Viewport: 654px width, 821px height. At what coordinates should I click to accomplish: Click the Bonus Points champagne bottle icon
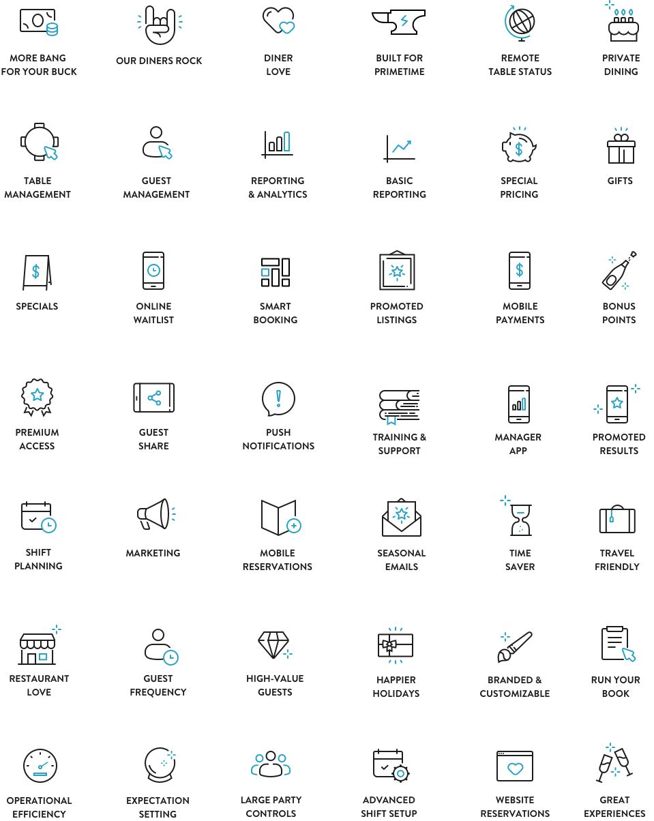pos(617,271)
